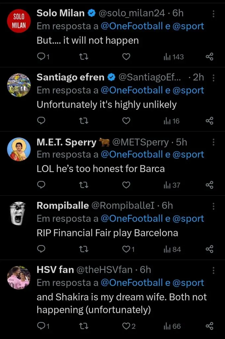
Task: Share Solo Milan's tweet
Action: point(209,57)
